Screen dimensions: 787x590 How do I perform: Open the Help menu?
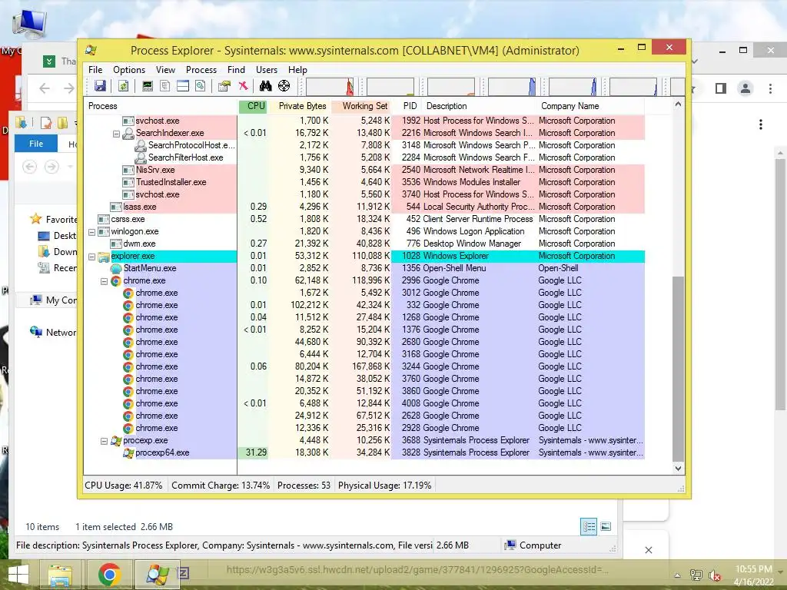297,70
